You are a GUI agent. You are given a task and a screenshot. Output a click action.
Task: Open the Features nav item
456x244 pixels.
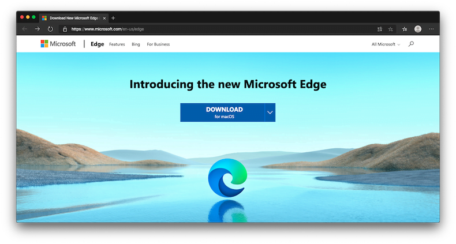click(117, 44)
